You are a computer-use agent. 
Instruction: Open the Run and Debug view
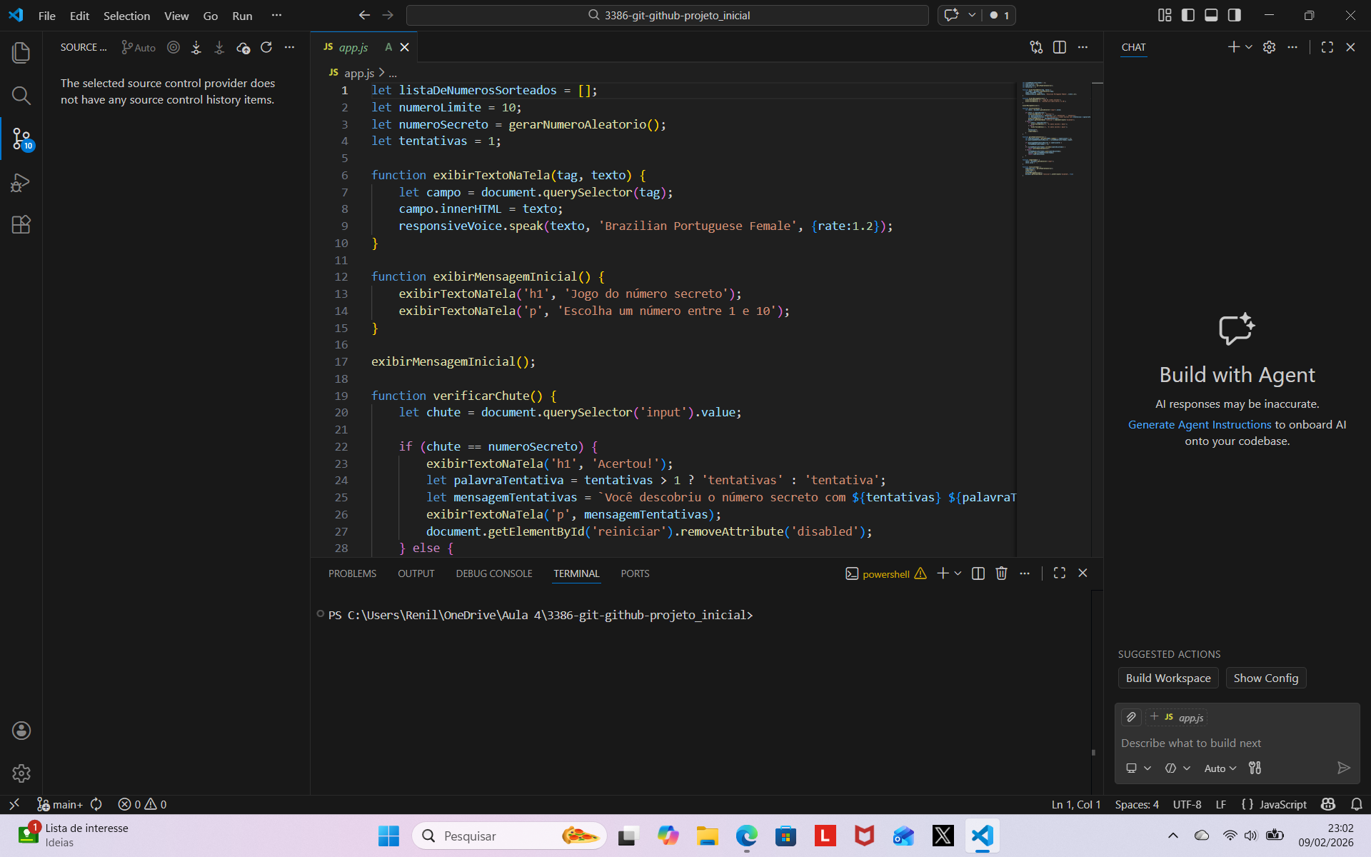pyautogui.click(x=21, y=183)
